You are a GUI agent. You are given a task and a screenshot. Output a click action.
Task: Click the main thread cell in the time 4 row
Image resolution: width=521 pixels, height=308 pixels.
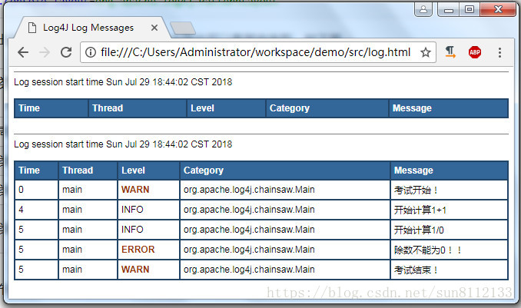point(88,210)
